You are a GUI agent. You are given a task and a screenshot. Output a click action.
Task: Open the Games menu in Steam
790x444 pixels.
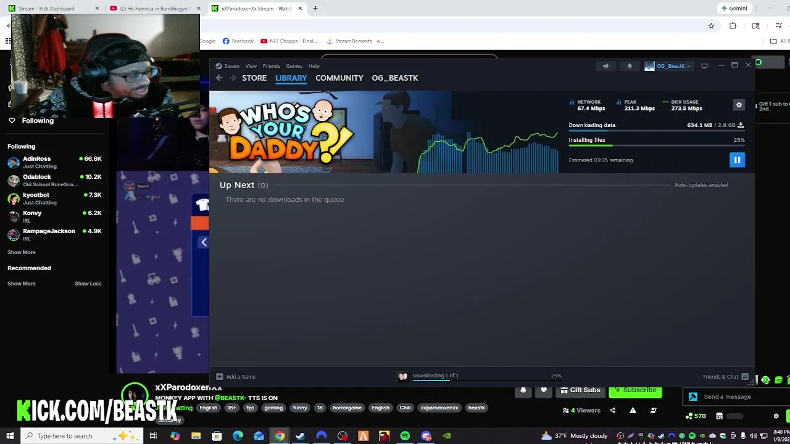[294, 66]
